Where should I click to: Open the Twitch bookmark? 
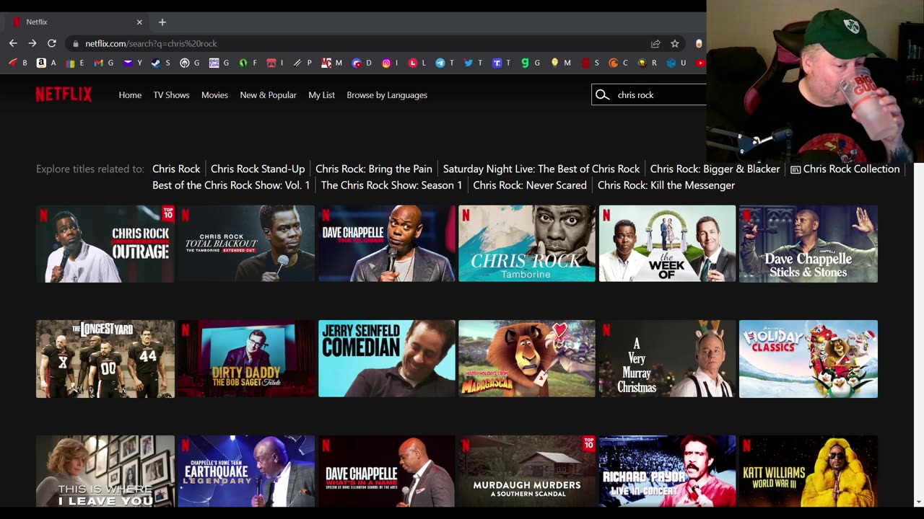click(x=501, y=63)
